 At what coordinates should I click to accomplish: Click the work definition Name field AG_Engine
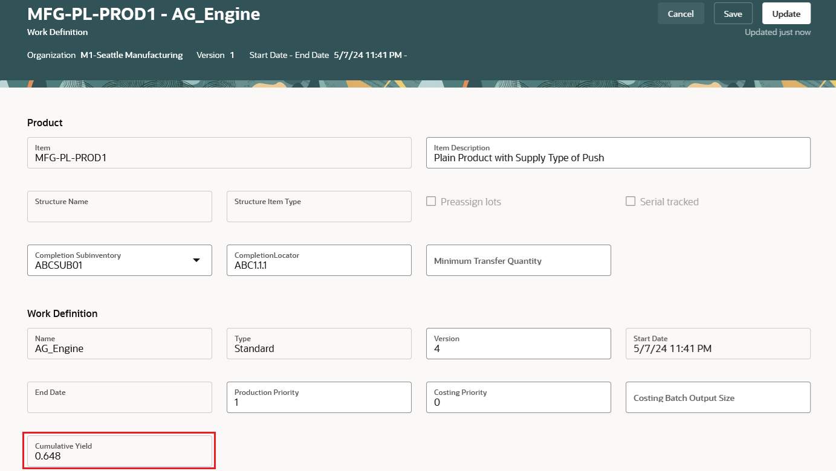[x=120, y=344]
